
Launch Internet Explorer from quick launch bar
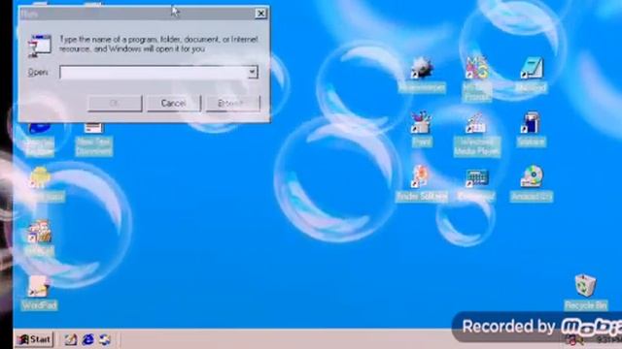[x=87, y=339]
